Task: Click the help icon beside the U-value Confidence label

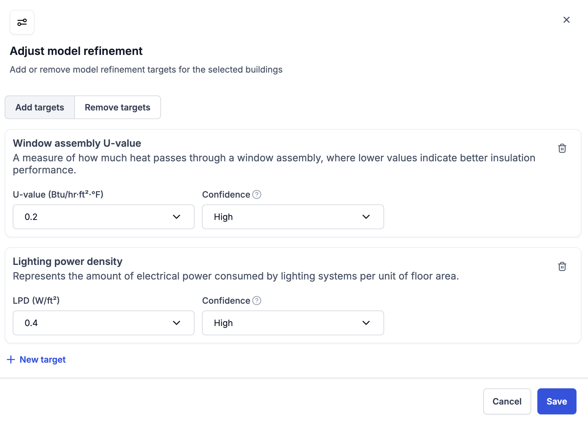Action: click(257, 195)
